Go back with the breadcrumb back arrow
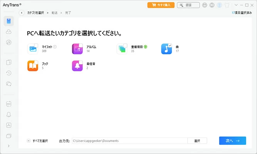The width and height of the screenshot is (257, 154). pos(22,13)
